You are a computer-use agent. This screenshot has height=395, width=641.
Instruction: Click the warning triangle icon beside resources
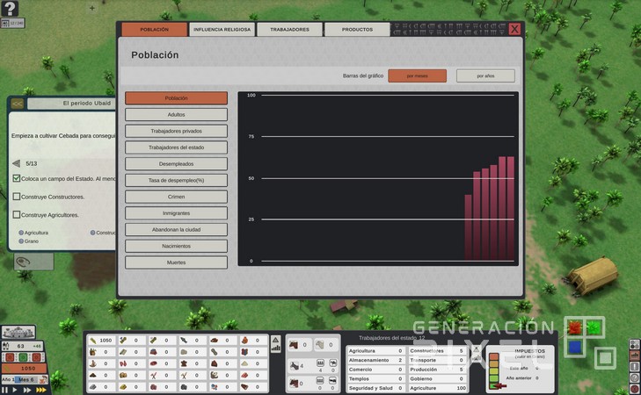pyautogui.click(x=276, y=340)
